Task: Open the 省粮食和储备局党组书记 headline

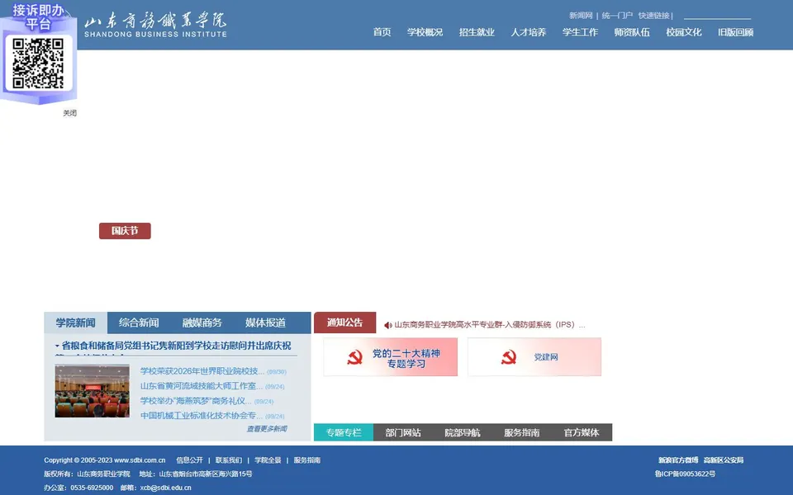Action: (176, 346)
